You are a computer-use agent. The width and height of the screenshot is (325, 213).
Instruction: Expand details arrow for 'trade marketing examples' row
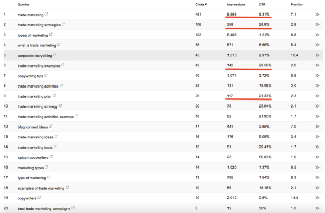click(x=317, y=65)
